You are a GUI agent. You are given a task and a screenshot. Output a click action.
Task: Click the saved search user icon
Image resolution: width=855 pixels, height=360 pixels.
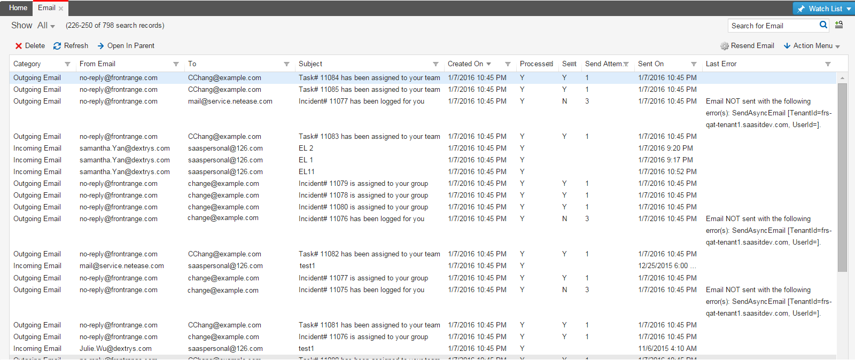pyautogui.click(x=839, y=25)
